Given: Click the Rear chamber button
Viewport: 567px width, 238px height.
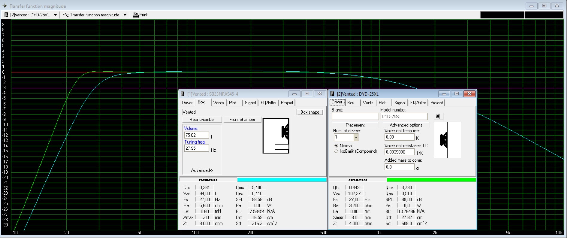Looking at the screenshot, I should (202, 120).
